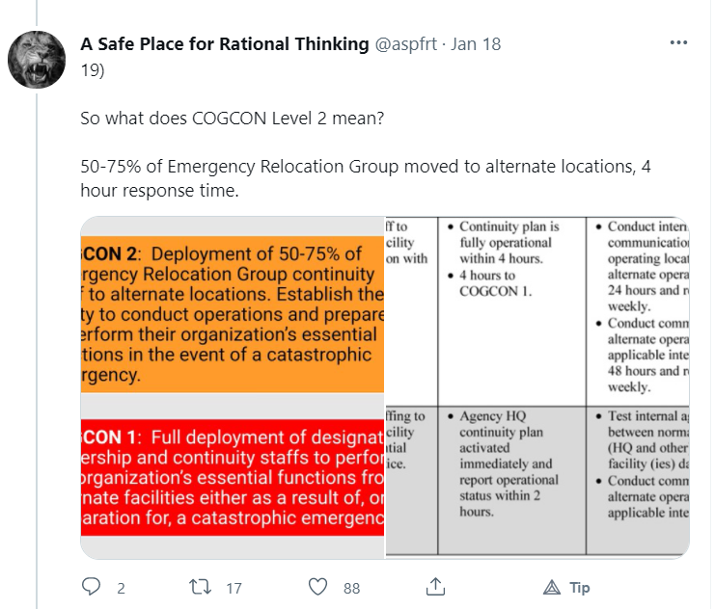Click the reply speech bubble icon
This screenshot has width=715, height=609.
coord(92,587)
